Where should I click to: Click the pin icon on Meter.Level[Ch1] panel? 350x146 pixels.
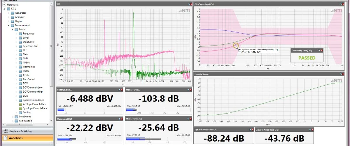[x=119, y=90]
